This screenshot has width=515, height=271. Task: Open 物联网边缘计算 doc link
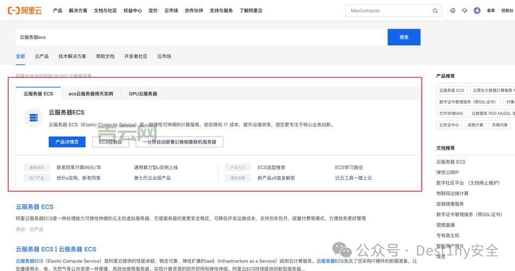pyautogui.click(x=452, y=193)
